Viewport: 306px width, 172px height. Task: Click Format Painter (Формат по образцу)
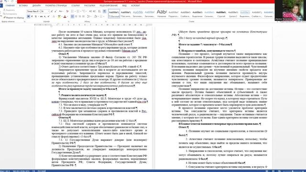[x=14, y=18]
